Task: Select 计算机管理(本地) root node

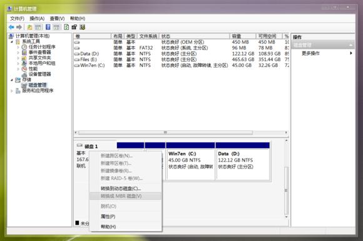Action: point(33,36)
